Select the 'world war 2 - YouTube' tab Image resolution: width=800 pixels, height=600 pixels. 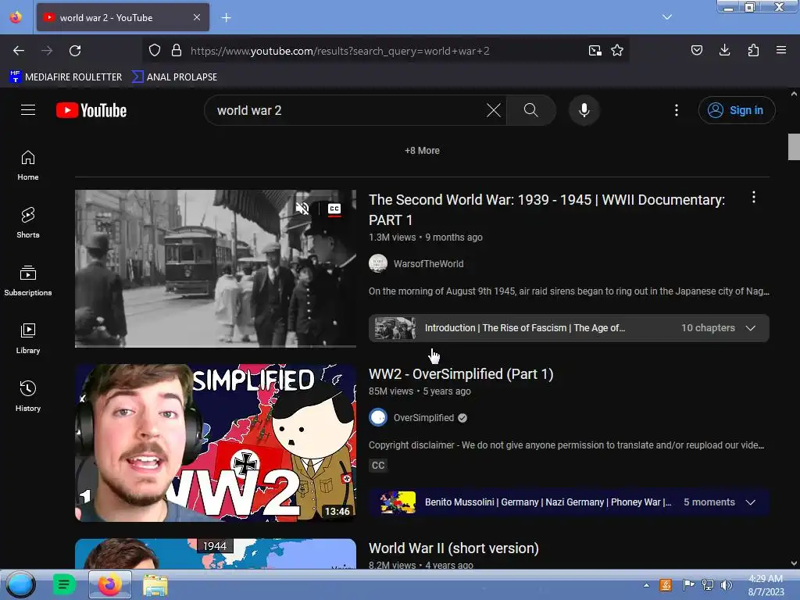pos(123,17)
